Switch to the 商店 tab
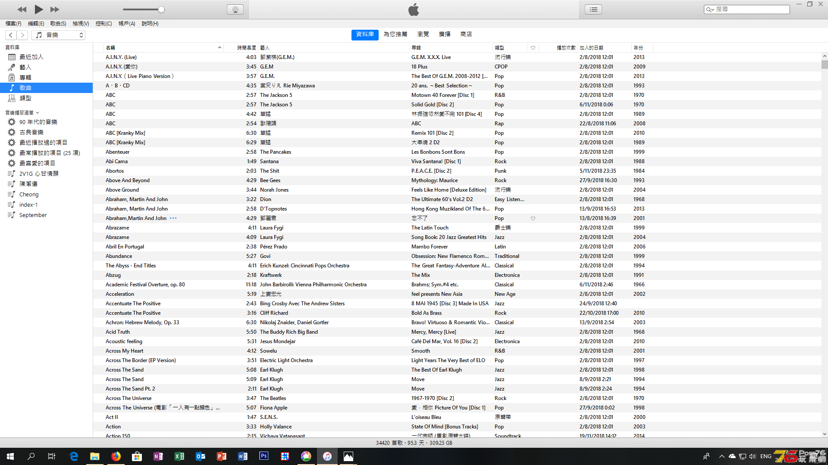The image size is (828, 465). click(x=466, y=34)
